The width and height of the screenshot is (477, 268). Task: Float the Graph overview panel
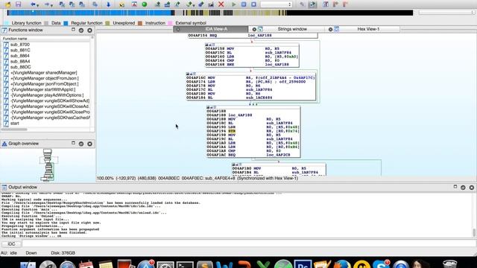73,143
